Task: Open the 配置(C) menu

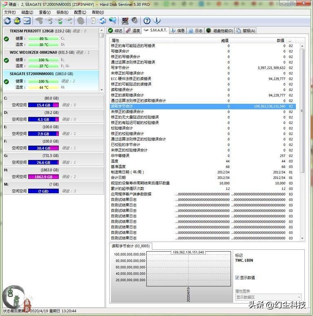Action: [80, 12]
